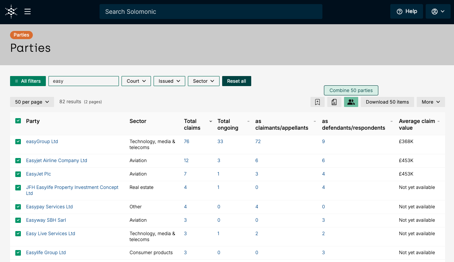Expand the Issued filter dropdown

click(x=169, y=81)
